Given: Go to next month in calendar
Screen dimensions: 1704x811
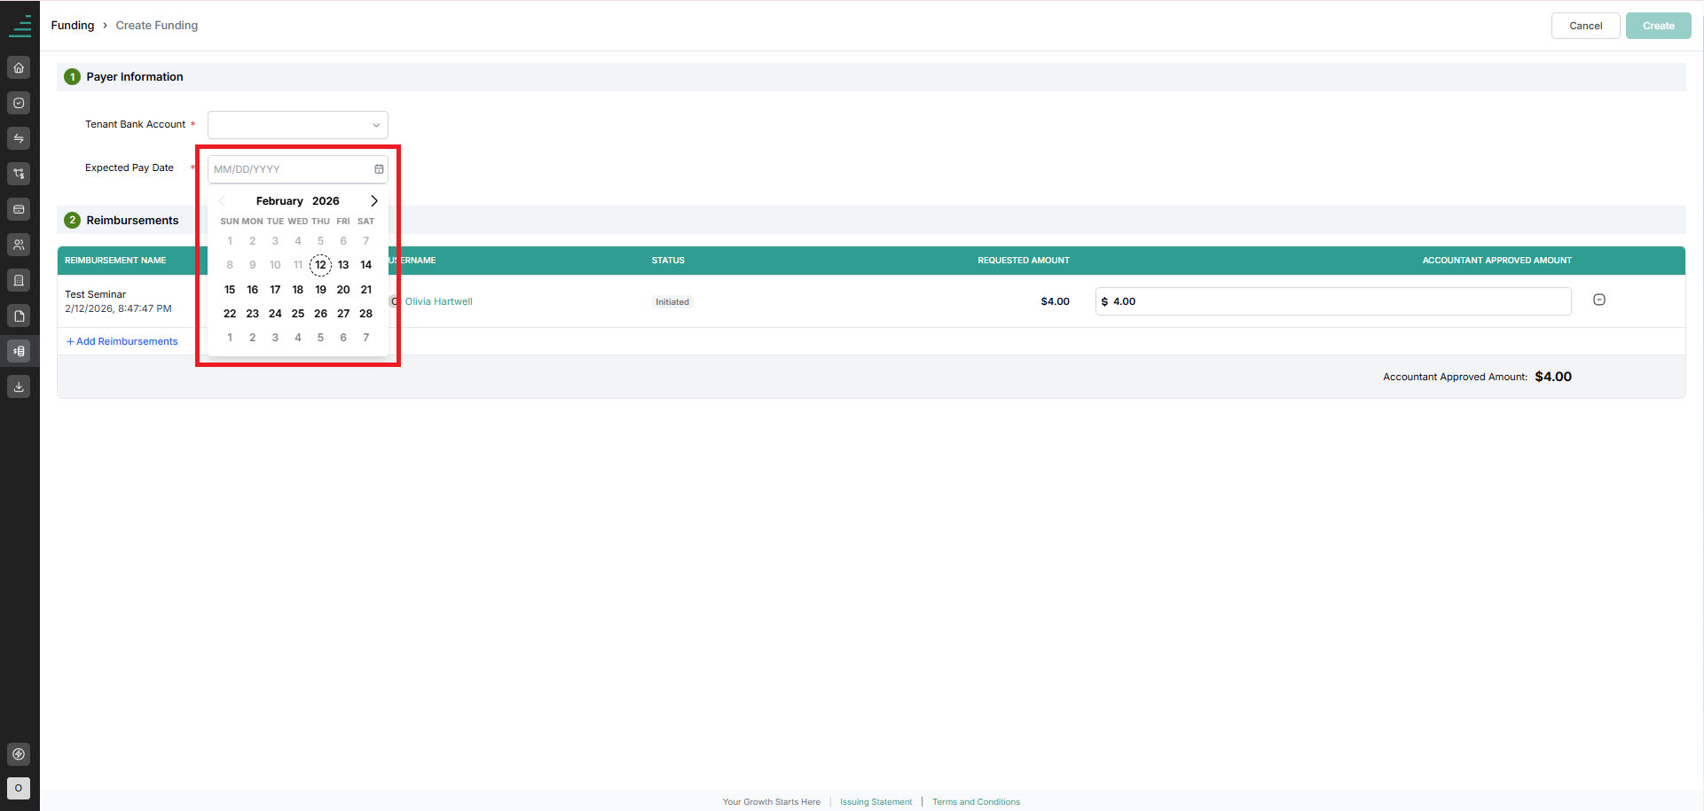Looking at the screenshot, I should (x=374, y=201).
